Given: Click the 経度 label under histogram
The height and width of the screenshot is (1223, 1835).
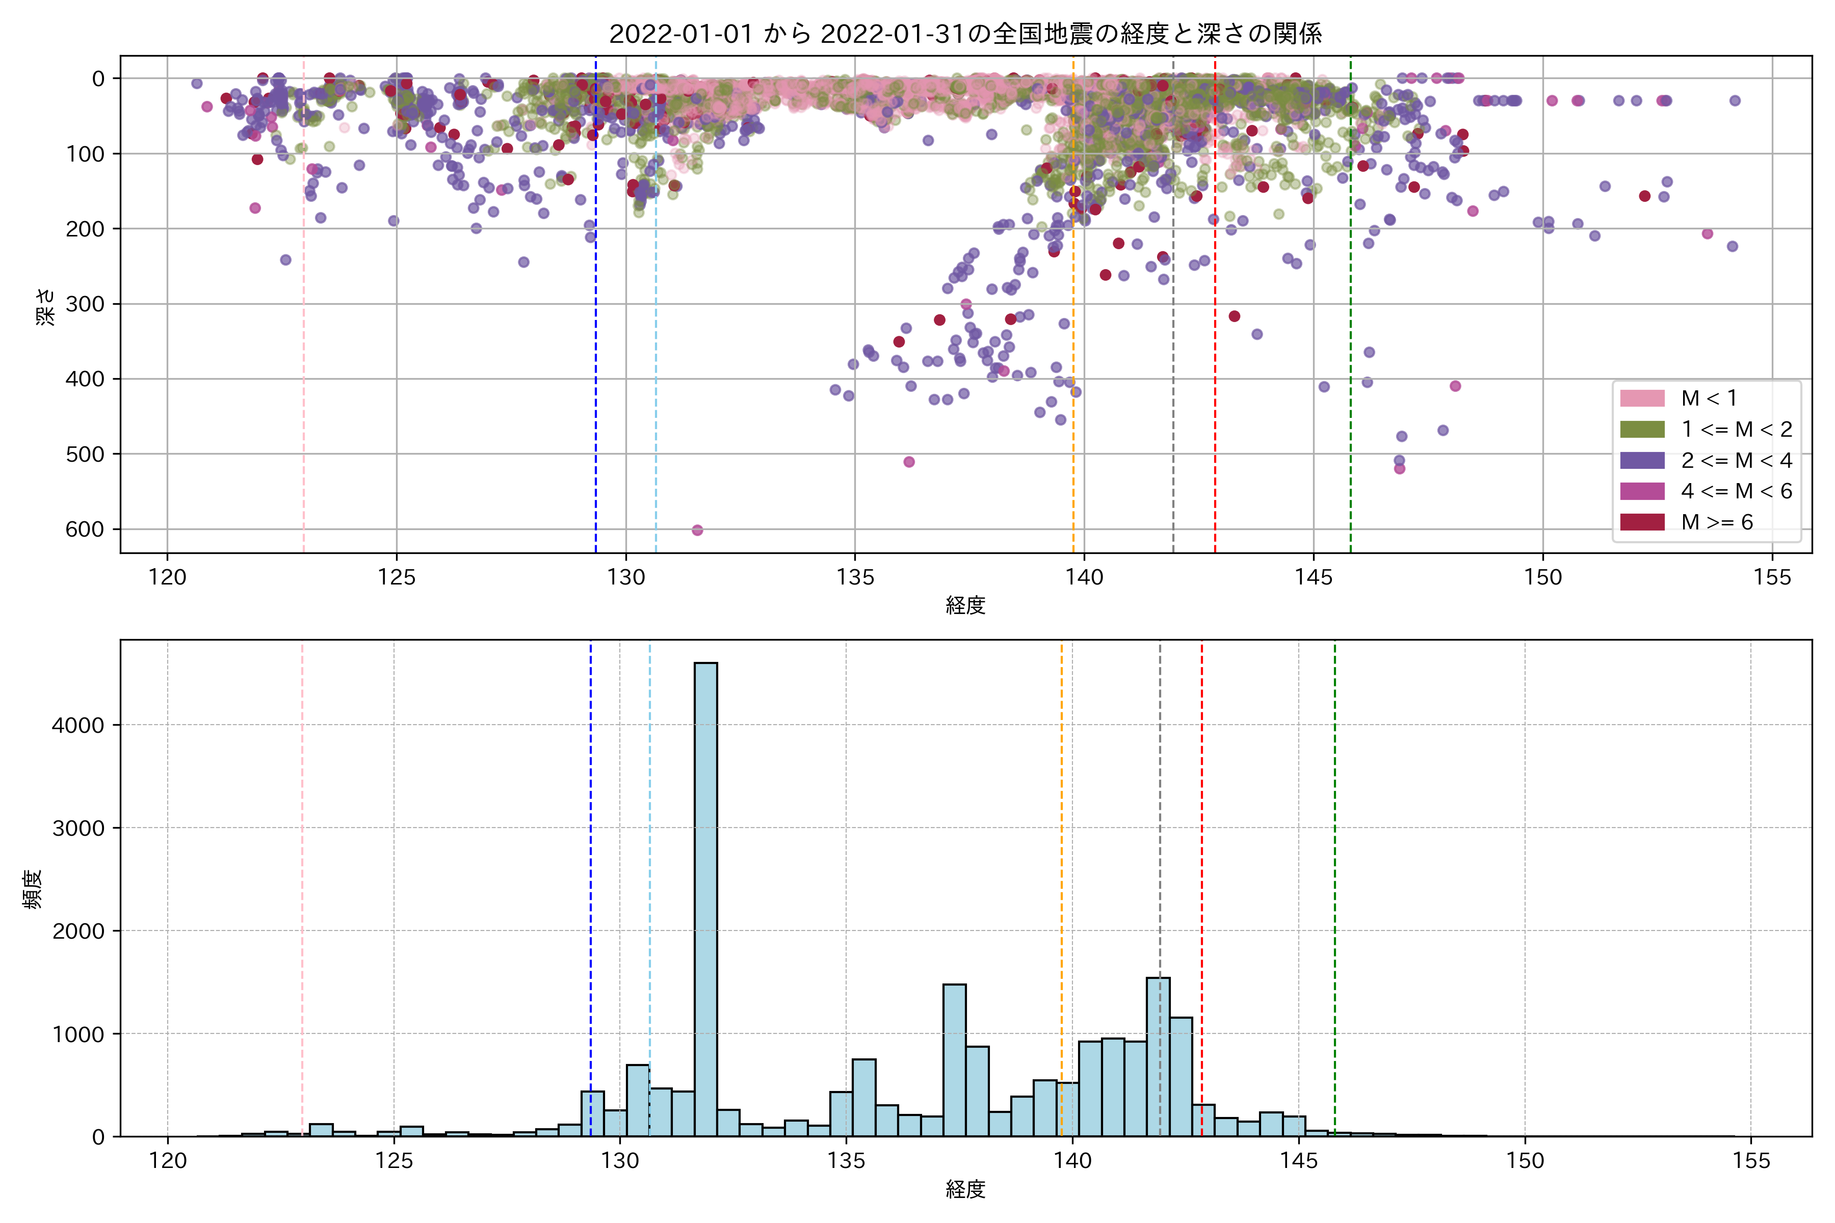Looking at the screenshot, I should pyautogui.click(x=965, y=1189).
